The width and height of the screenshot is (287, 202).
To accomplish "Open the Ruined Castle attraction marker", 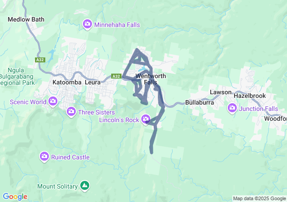I will (x=44, y=157).
